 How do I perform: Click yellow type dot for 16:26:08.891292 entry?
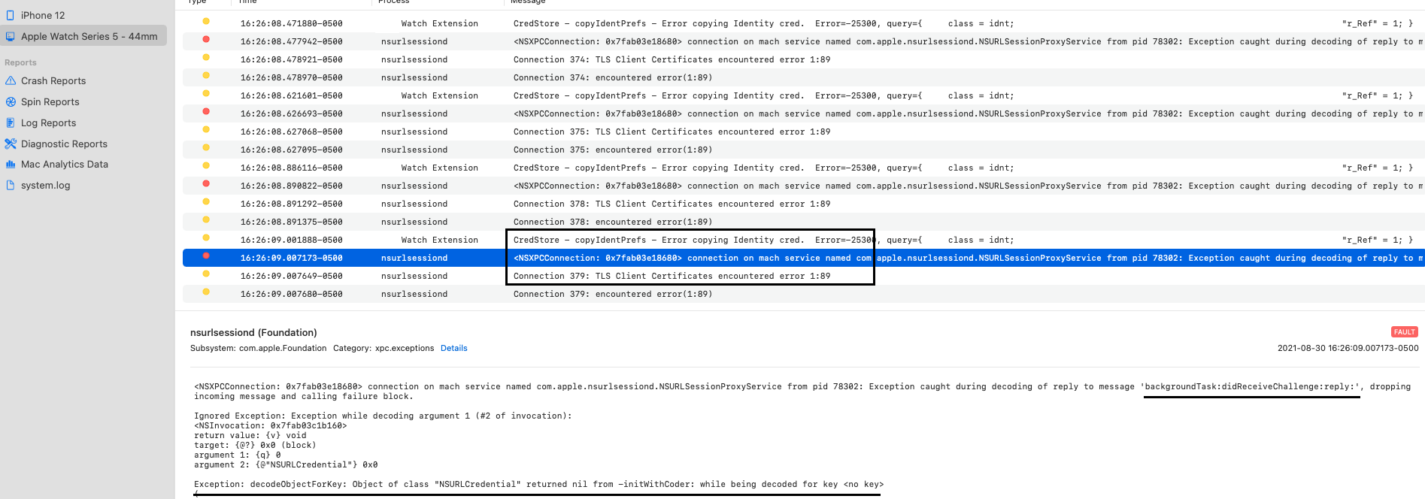tap(206, 202)
